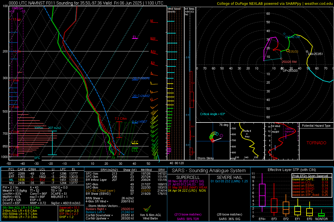Click the 08 Nov 00 20Z (HEZ) analogue
Screen dimensions: 334x222
tap(186, 181)
